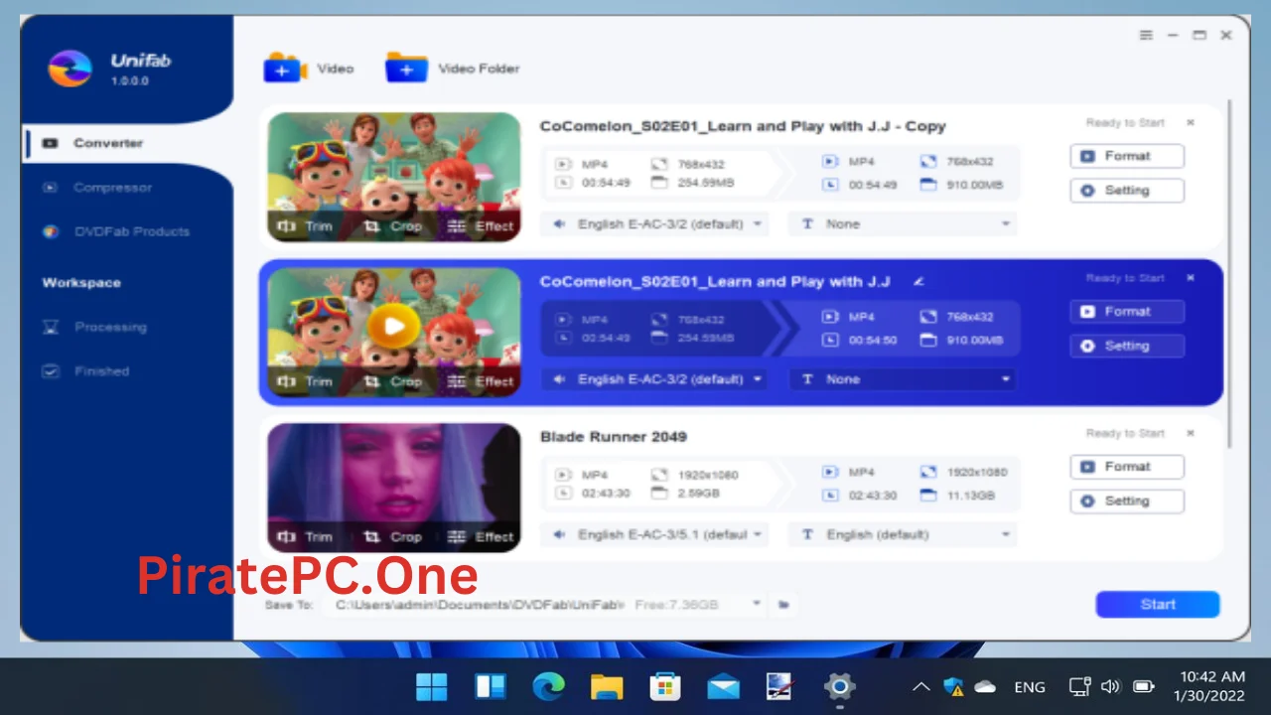This screenshot has height=715, width=1271.
Task: Click output size '11.13GB' for Blade Runner
Action: (x=973, y=496)
